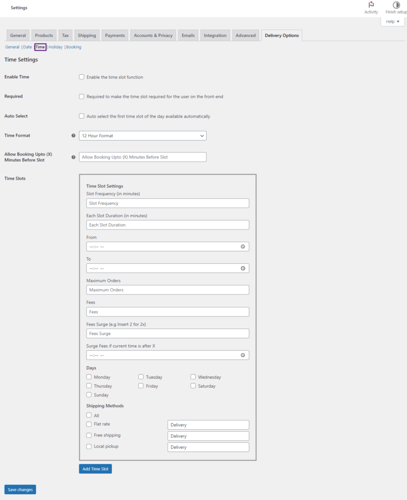Viewport: 407px width, 500px height.
Task: Go to the Payments tab
Action: [115, 35]
